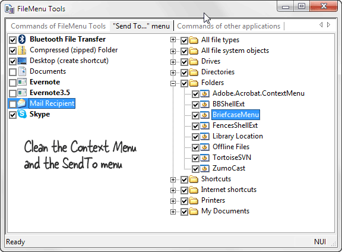Expand the My Documents node
The height and width of the screenshot is (252, 342).
[x=173, y=212]
